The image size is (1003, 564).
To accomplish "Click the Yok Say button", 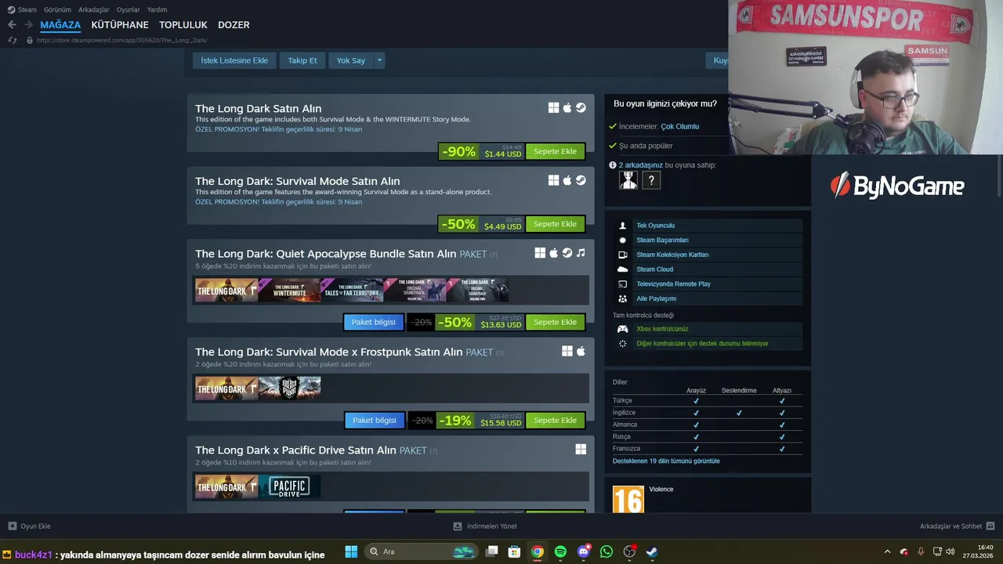I will click(351, 60).
